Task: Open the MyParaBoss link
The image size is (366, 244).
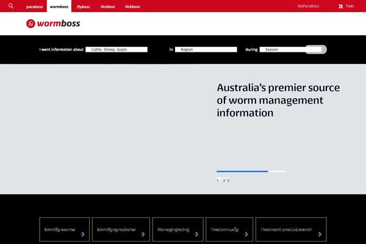Action: click(x=308, y=6)
